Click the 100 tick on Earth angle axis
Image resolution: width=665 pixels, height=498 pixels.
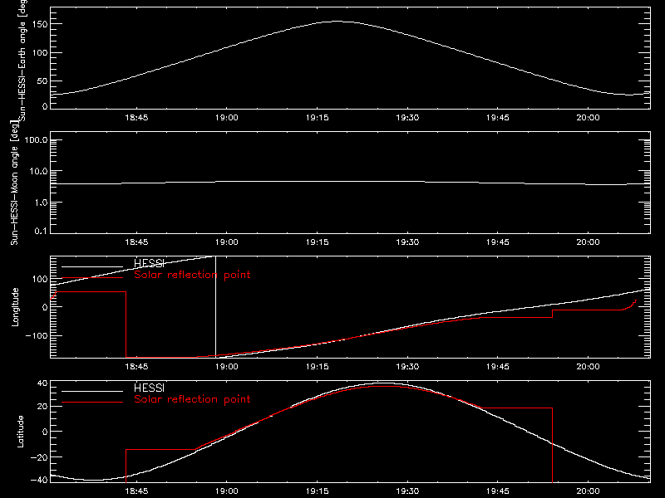pyautogui.click(x=42, y=53)
